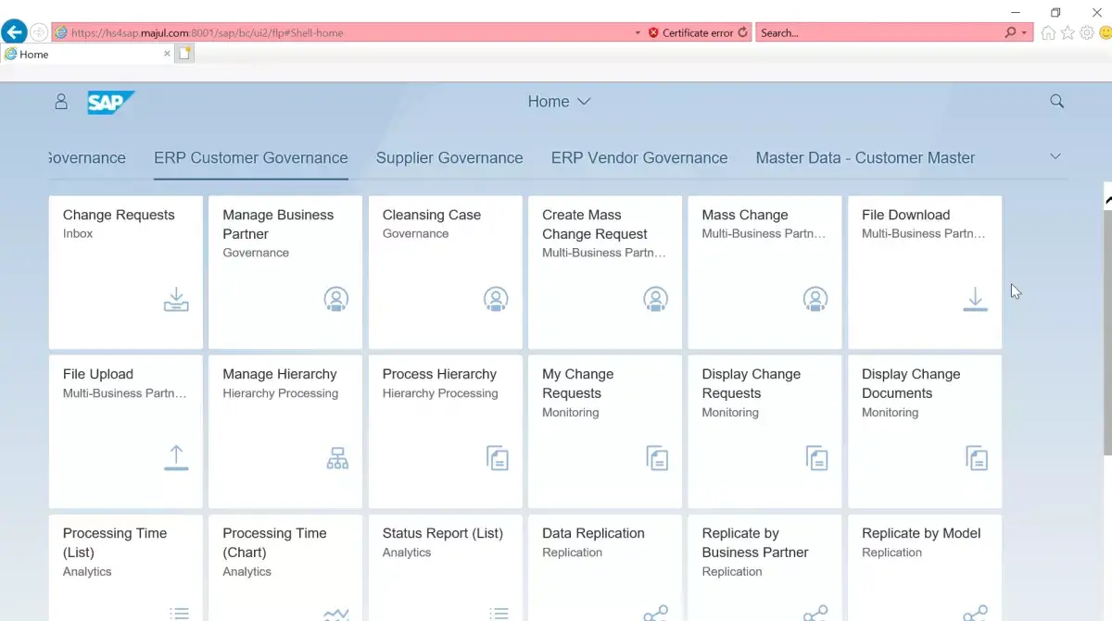Viewport: 1112px width, 621px height.
Task: Close the Home browser tab
Action: coord(167,54)
